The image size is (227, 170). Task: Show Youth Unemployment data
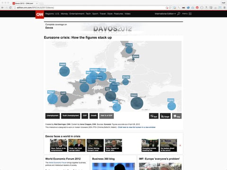(70, 116)
